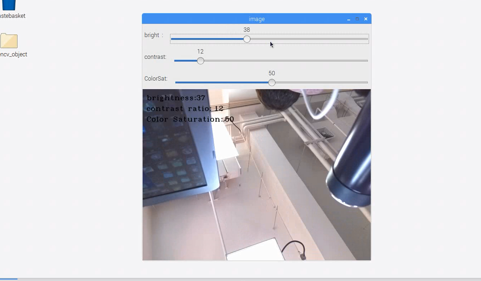
Task: Click the 'contrast:' label
Action: pos(155,57)
